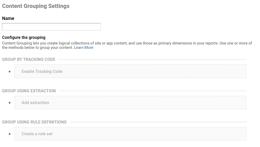Viewport: 260px width, 147px height.
Task: Focus the Name text field
Action: 51,27
